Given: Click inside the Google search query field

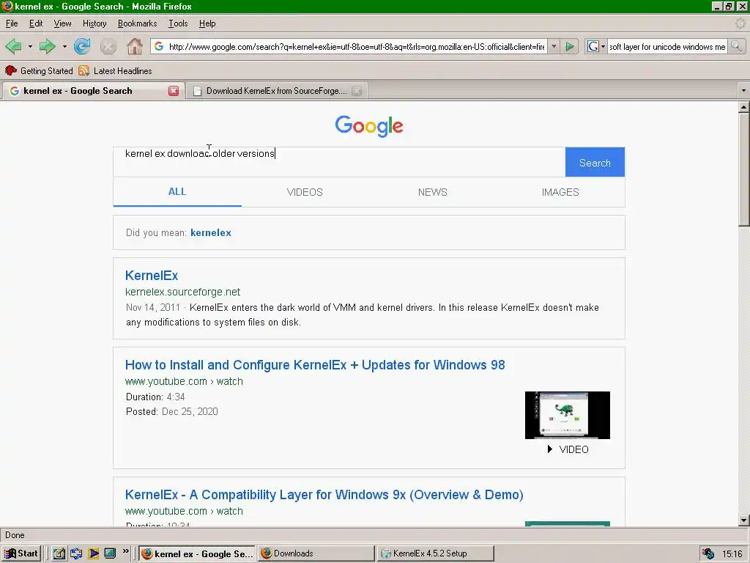Looking at the screenshot, I should pos(339,162).
